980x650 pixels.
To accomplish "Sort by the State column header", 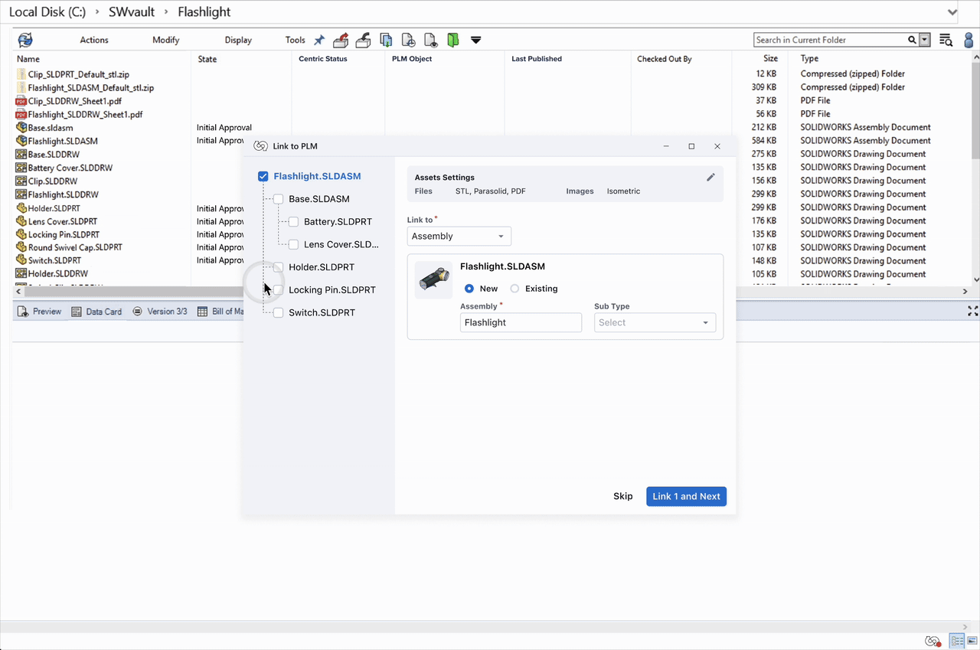I will click(x=207, y=59).
